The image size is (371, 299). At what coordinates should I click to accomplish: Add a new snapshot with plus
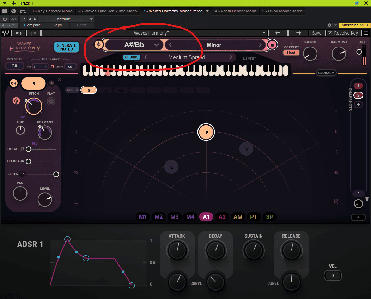358,104
